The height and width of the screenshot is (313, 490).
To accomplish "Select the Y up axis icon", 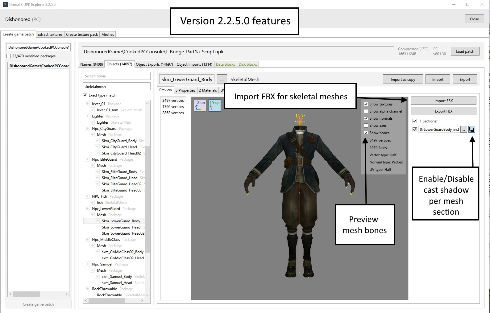I will tap(215, 105).
